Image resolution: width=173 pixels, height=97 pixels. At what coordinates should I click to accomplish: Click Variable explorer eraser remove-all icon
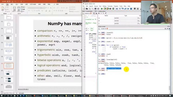coord(106,13)
